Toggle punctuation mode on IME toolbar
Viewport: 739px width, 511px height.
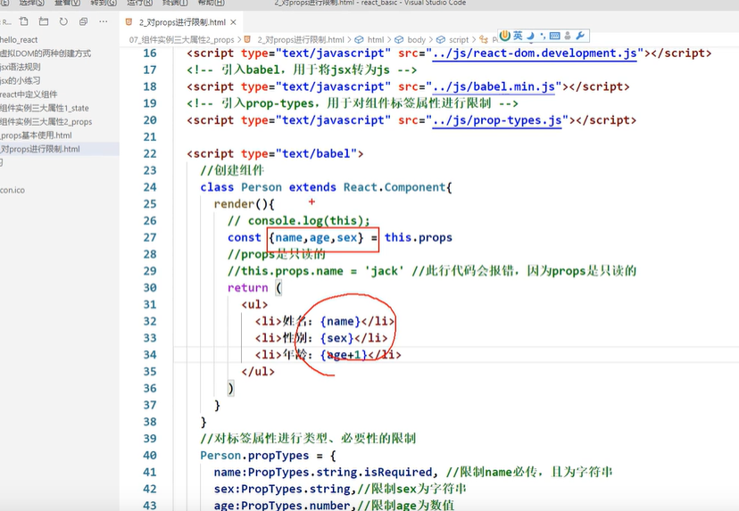pyautogui.click(x=543, y=36)
